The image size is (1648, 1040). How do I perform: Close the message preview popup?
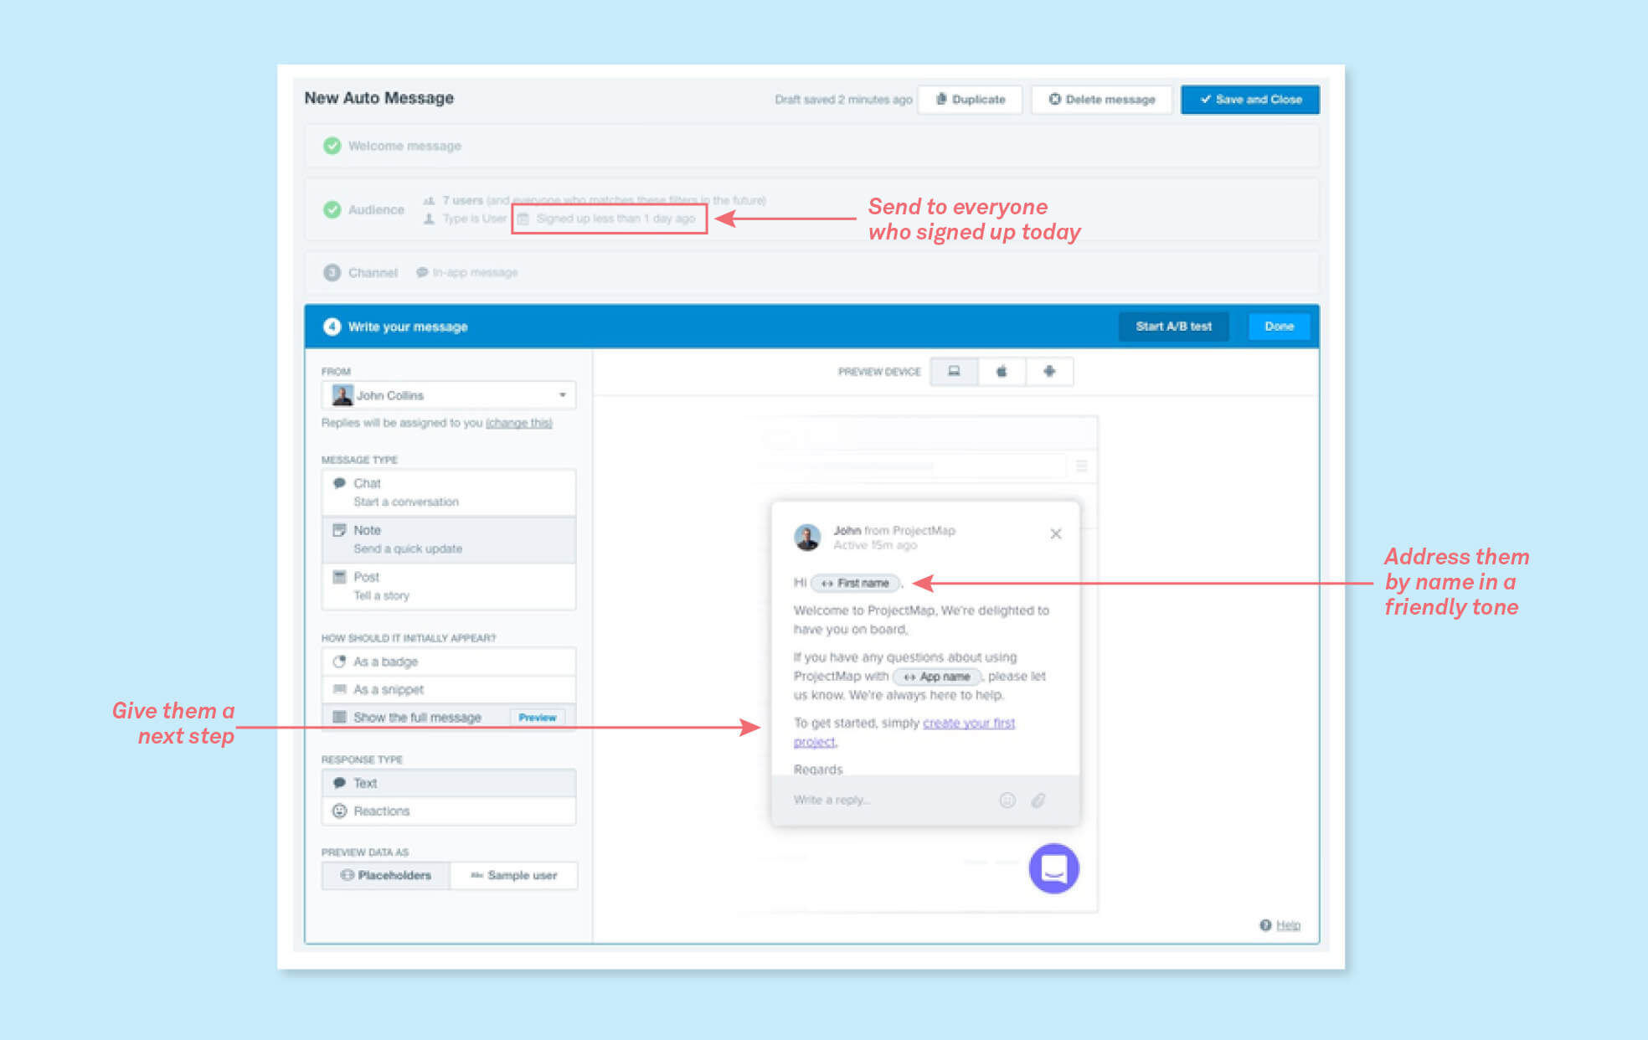point(1056,533)
